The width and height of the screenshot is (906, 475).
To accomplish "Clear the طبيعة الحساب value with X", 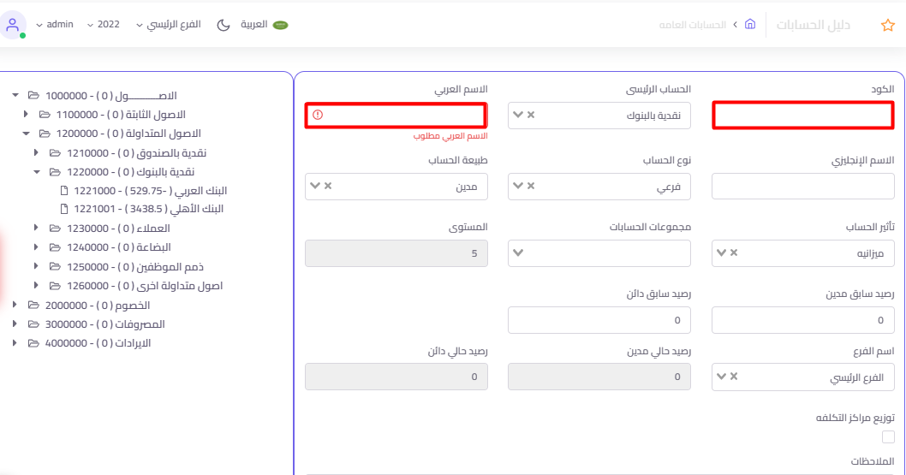I will pyautogui.click(x=327, y=186).
